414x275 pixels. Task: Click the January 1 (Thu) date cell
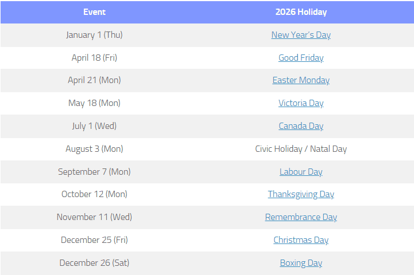coord(94,35)
